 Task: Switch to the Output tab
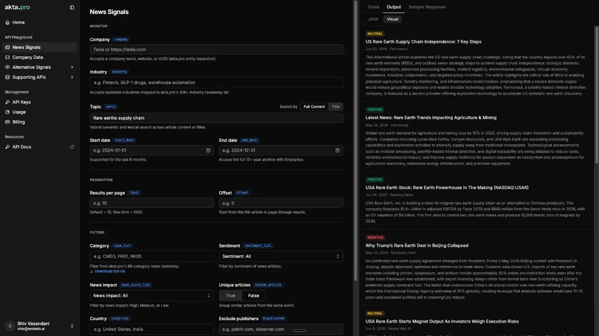click(x=394, y=7)
